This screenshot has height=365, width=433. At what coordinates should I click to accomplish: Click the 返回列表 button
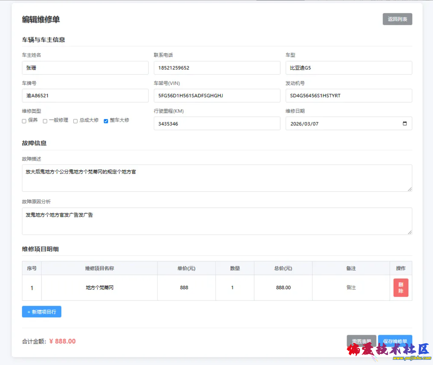pyautogui.click(x=397, y=19)
